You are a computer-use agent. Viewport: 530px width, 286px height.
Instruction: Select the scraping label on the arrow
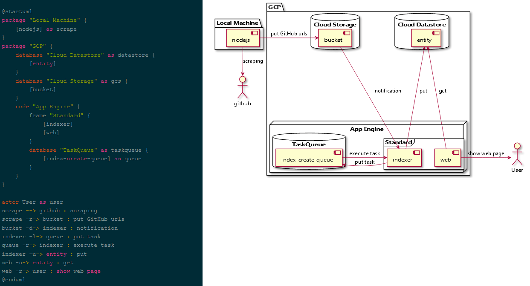[253, 61]
